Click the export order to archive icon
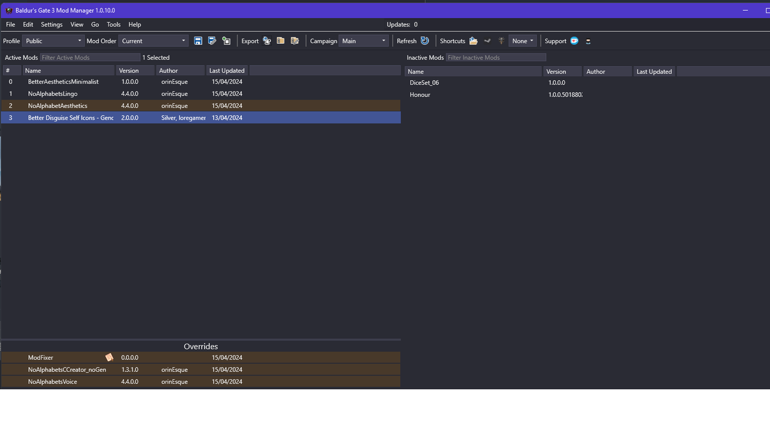 [281, 41]
